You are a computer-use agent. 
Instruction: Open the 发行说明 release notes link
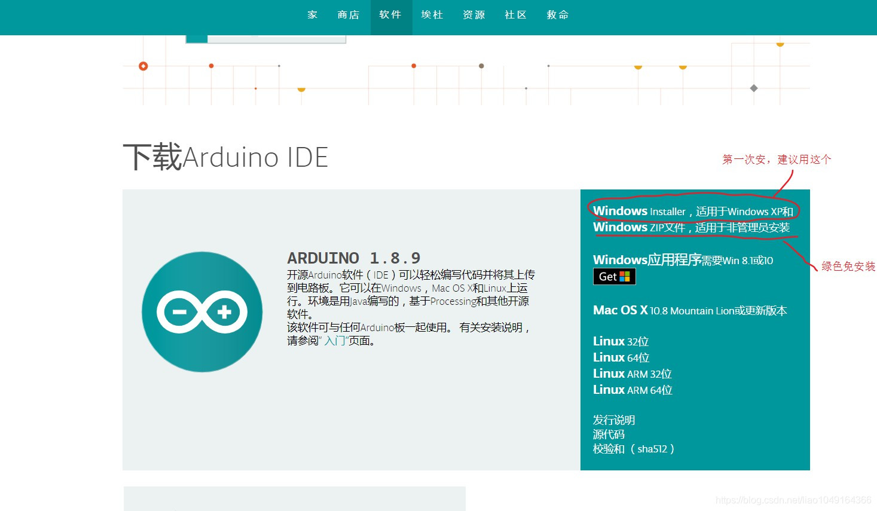(x=614, y=420)
